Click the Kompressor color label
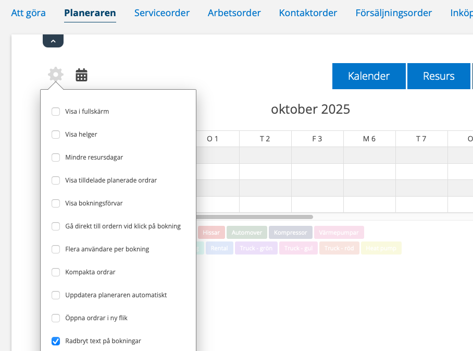The height and width of the screenshot is (351, 473). 291,233
